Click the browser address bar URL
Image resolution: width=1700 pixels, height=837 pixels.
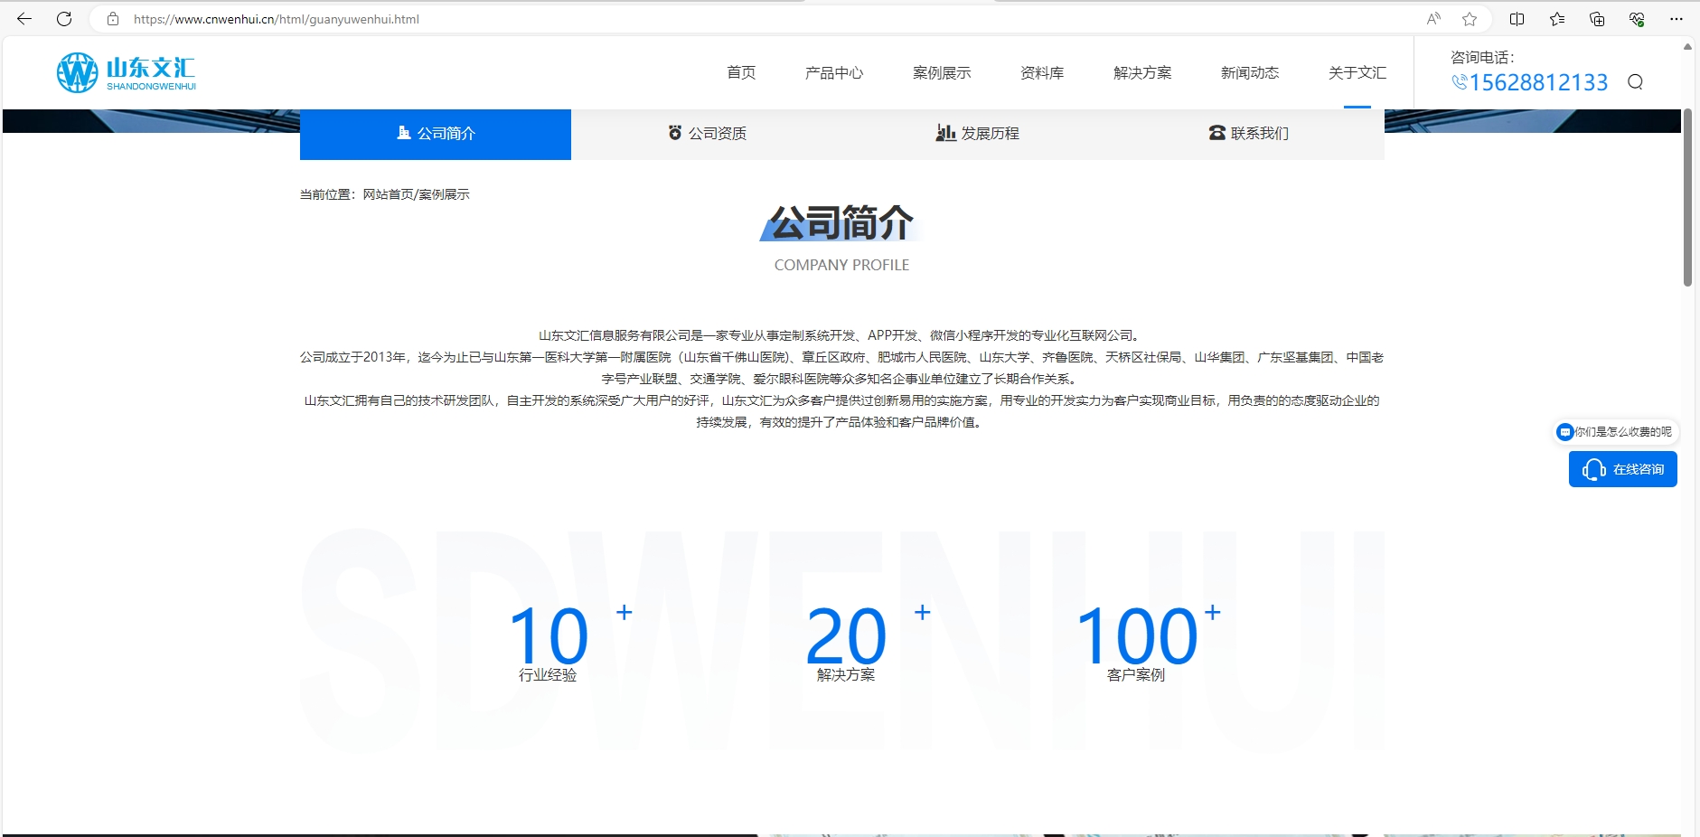point(277,19)
